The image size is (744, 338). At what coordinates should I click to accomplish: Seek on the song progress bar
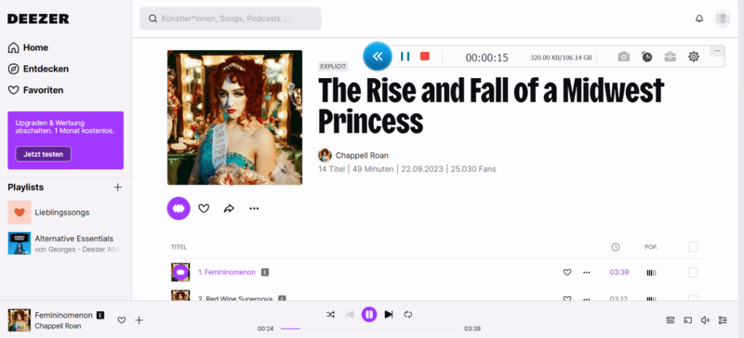coord(369,329)
